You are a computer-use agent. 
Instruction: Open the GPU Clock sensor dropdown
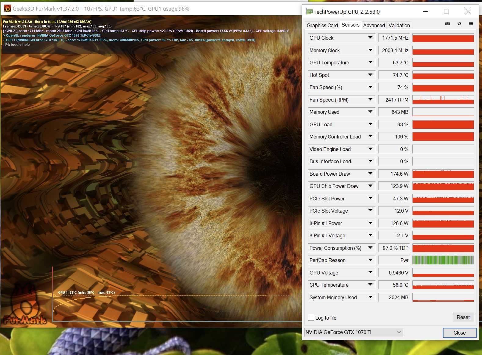coord(370,38)
